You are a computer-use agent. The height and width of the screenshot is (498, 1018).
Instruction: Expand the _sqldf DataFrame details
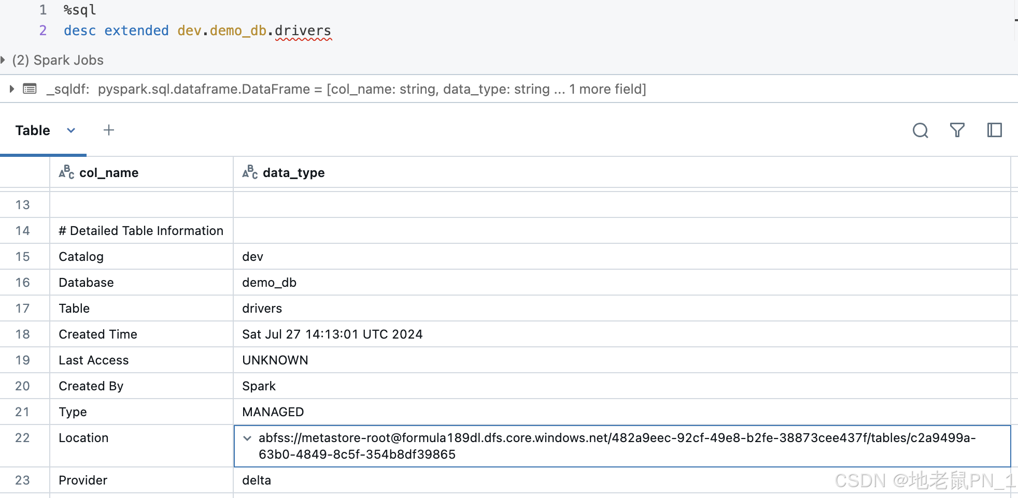11,89
